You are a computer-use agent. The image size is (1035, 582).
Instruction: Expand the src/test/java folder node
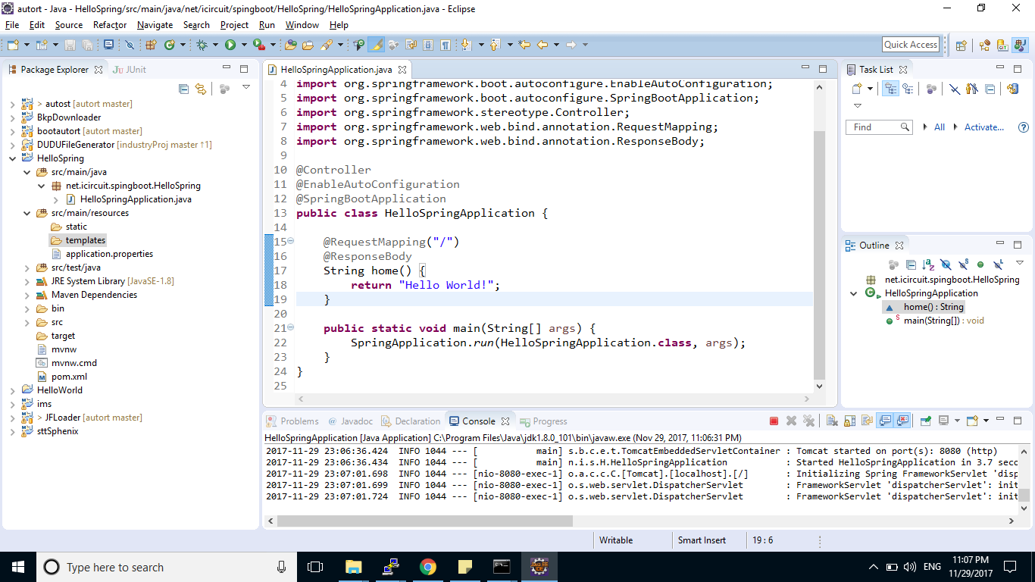coord(27,268)
